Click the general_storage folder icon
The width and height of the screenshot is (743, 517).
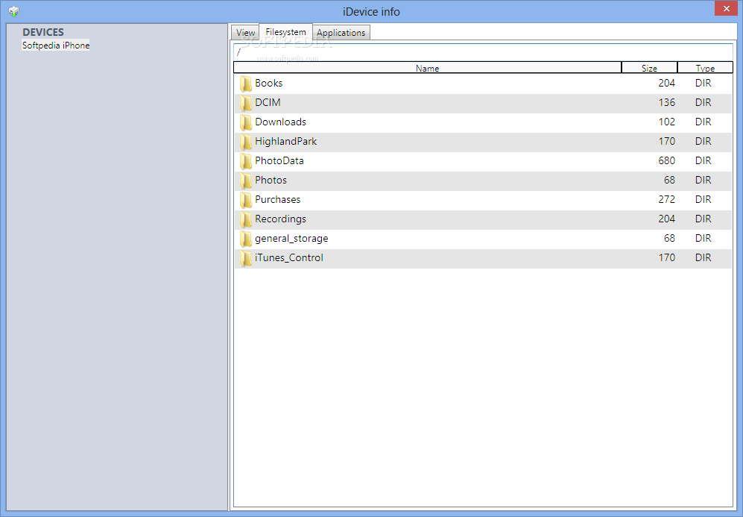coord(245,239)
